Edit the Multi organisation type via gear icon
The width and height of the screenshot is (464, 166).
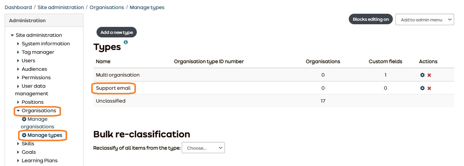click(422, 75)
